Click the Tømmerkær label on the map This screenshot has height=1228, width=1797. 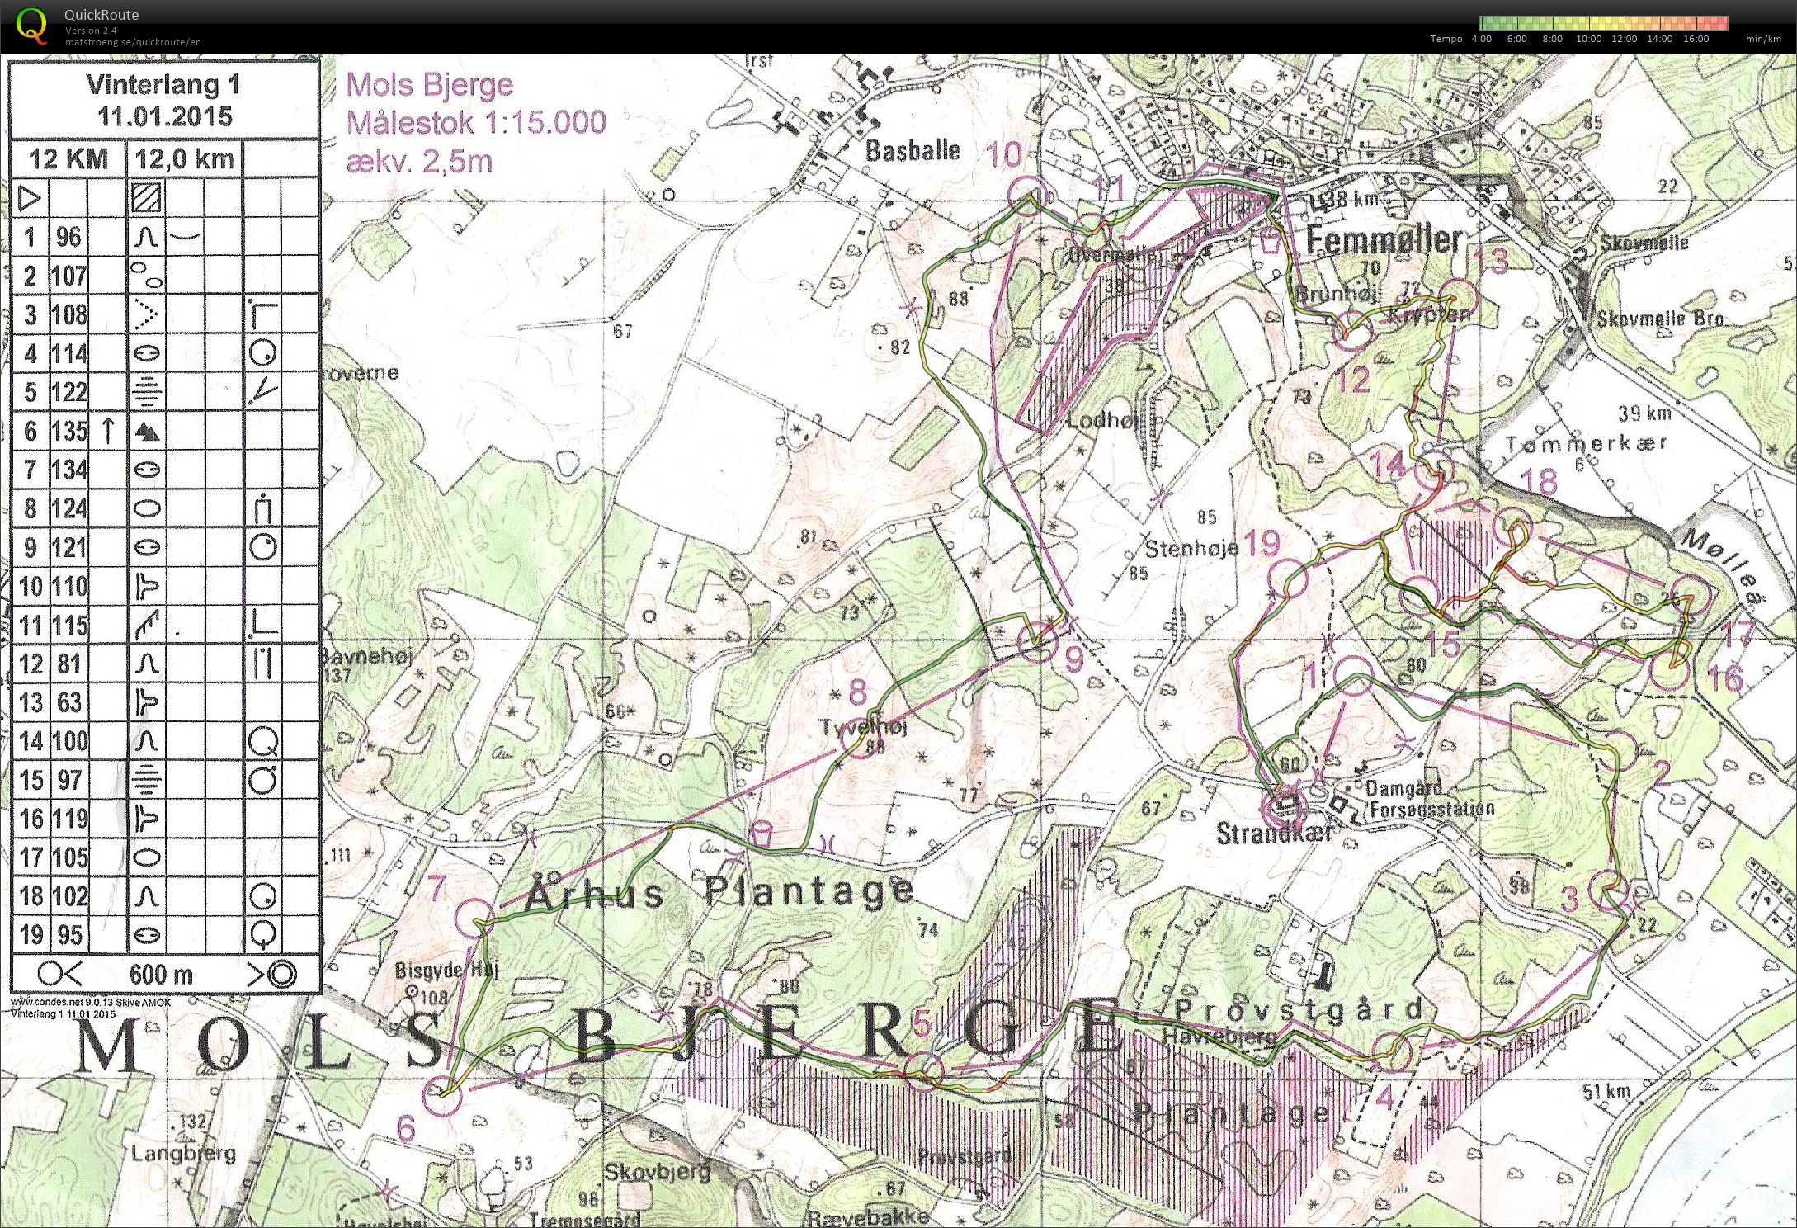1587,445
